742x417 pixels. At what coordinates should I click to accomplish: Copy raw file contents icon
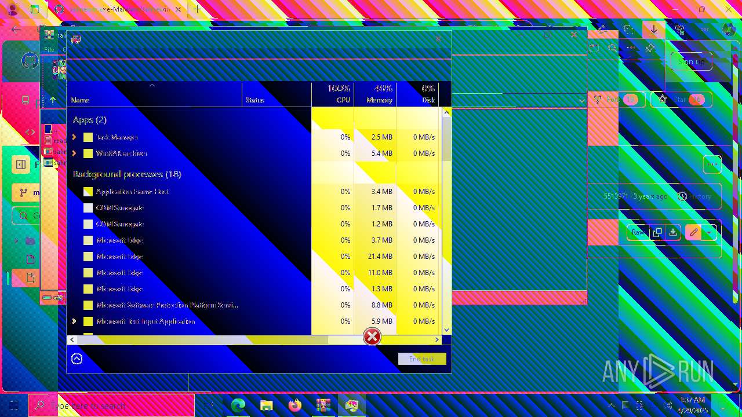pos(657,232)
